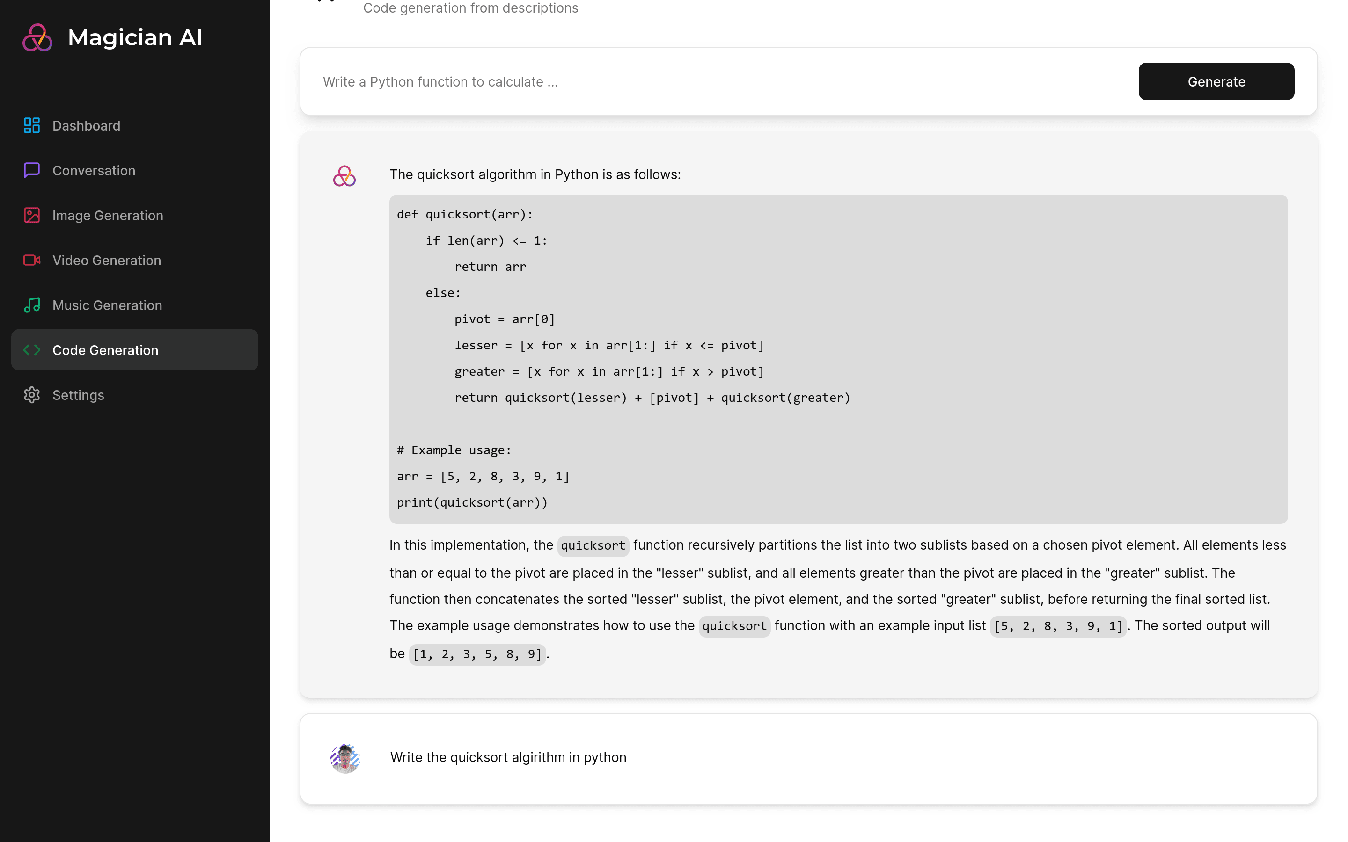Toggle Code Generation active state
The width and height of the screenshot is (1348, 842).
tap(135, 349)
